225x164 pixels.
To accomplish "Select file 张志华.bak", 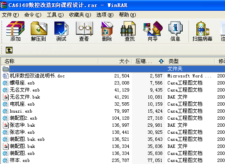I will coord(22,125).
